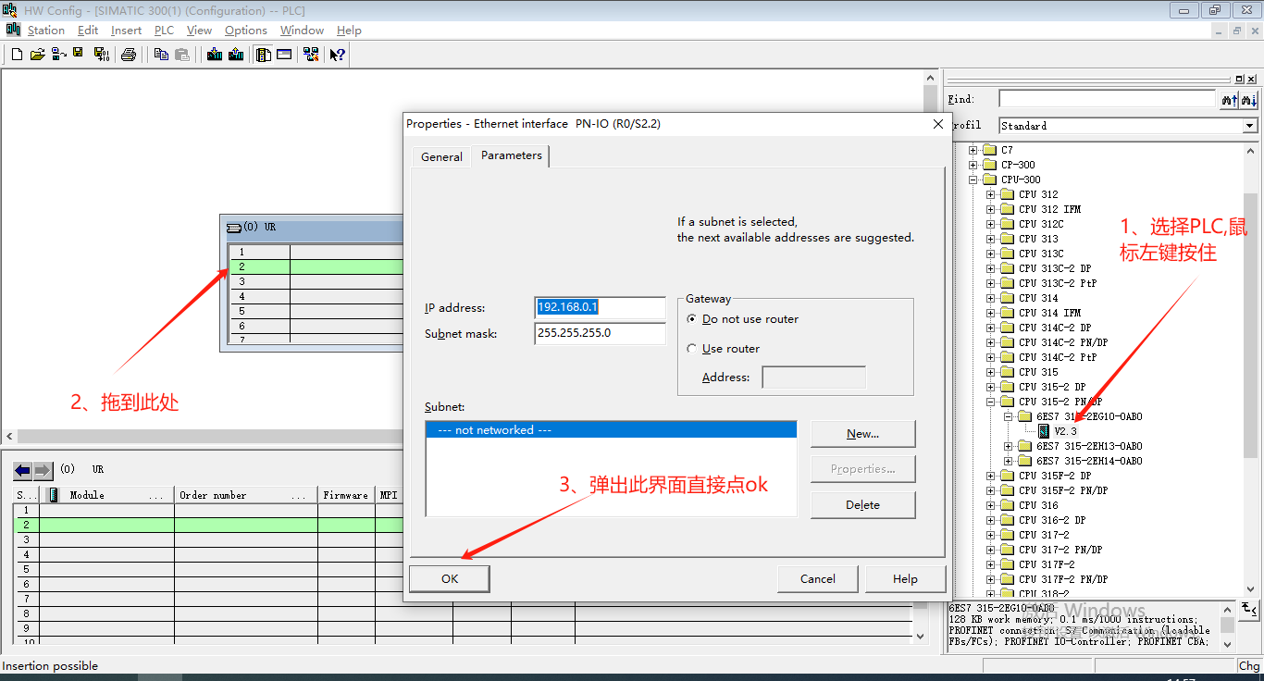
Task: Click the HW Config application icon in menu bar
Action: coord(13,30)
